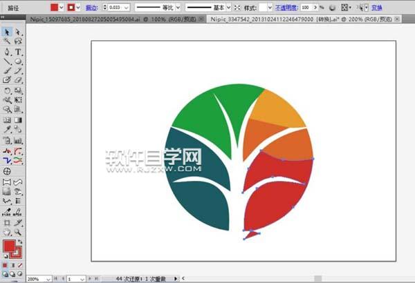
Task: Select the Free Transform tool
Action: (18, 100)
